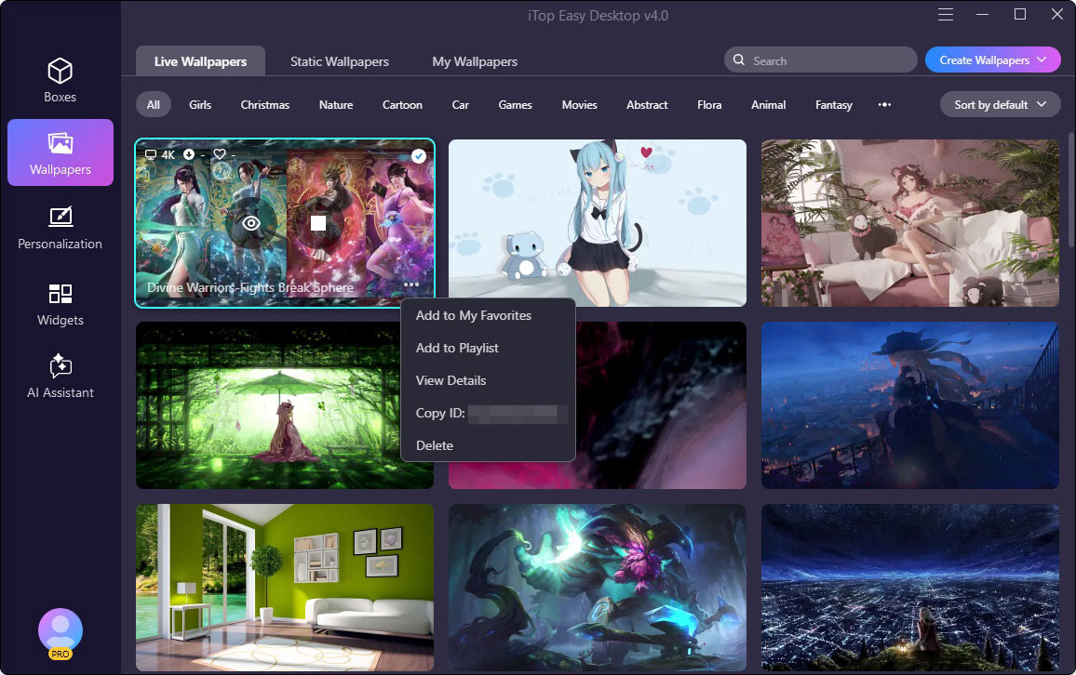Preview Divine Warriors wallpaper with eye icon
1076x675 pixels.
pyautogui.click(x=250, y=223)
